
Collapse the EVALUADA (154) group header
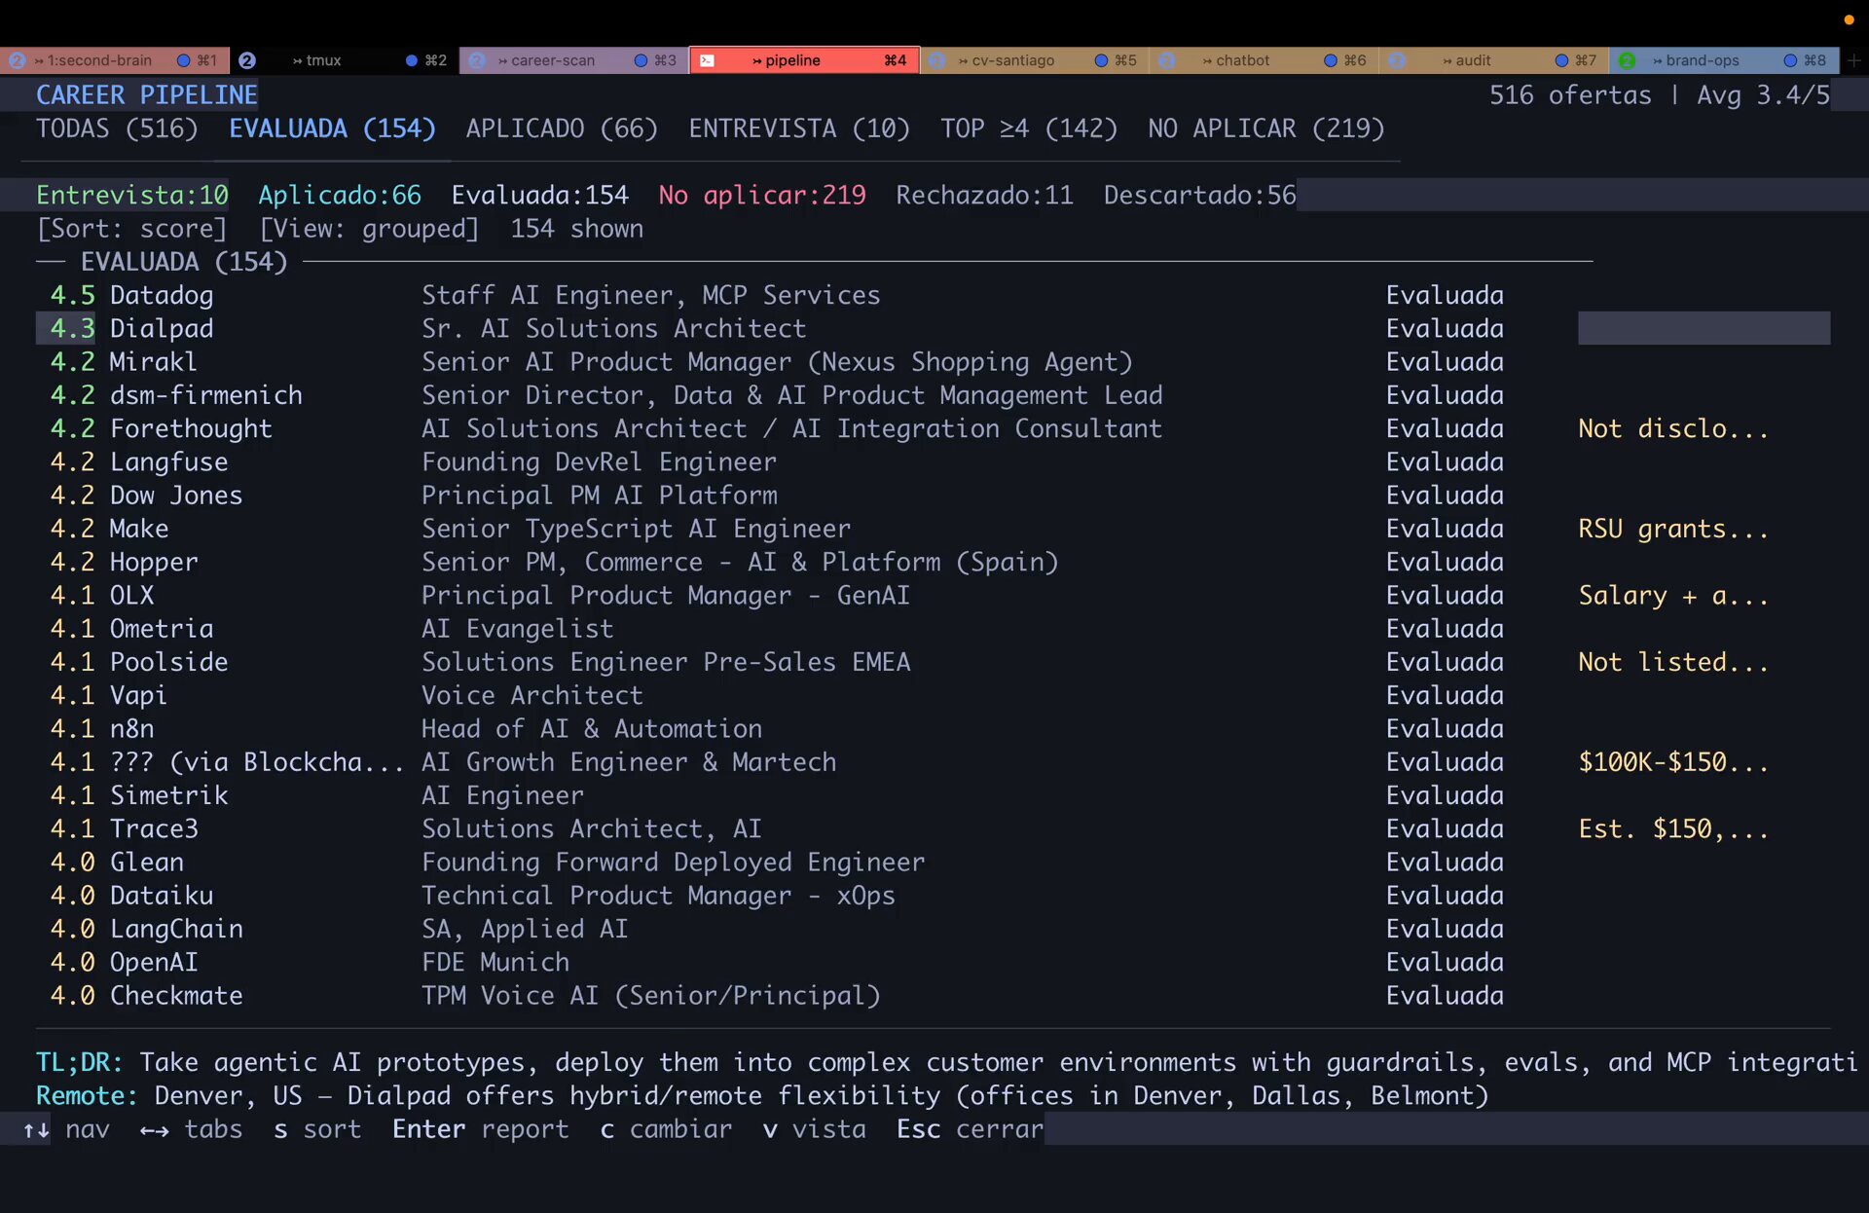click(183, 262)
